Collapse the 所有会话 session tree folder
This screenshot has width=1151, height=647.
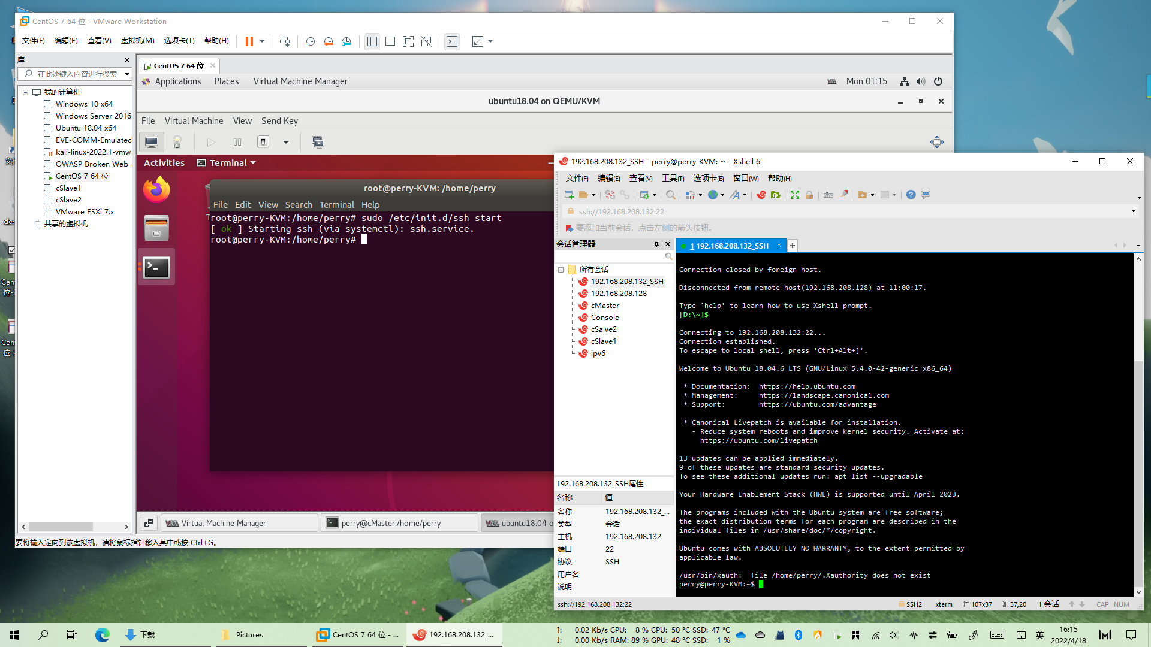[561, 270]
